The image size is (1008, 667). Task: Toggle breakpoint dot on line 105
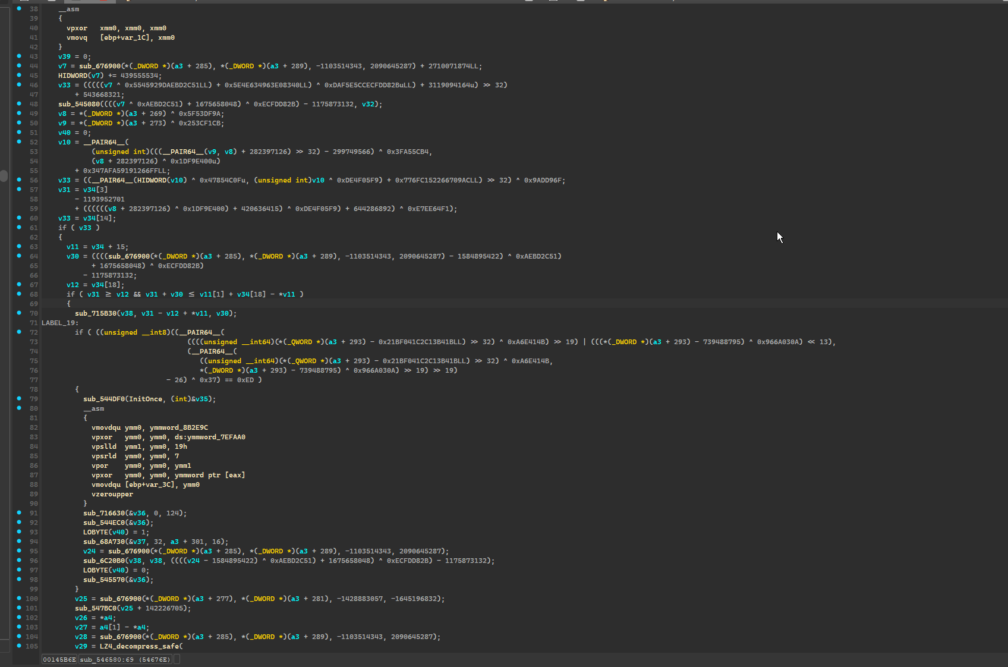[x=19, y=646]
